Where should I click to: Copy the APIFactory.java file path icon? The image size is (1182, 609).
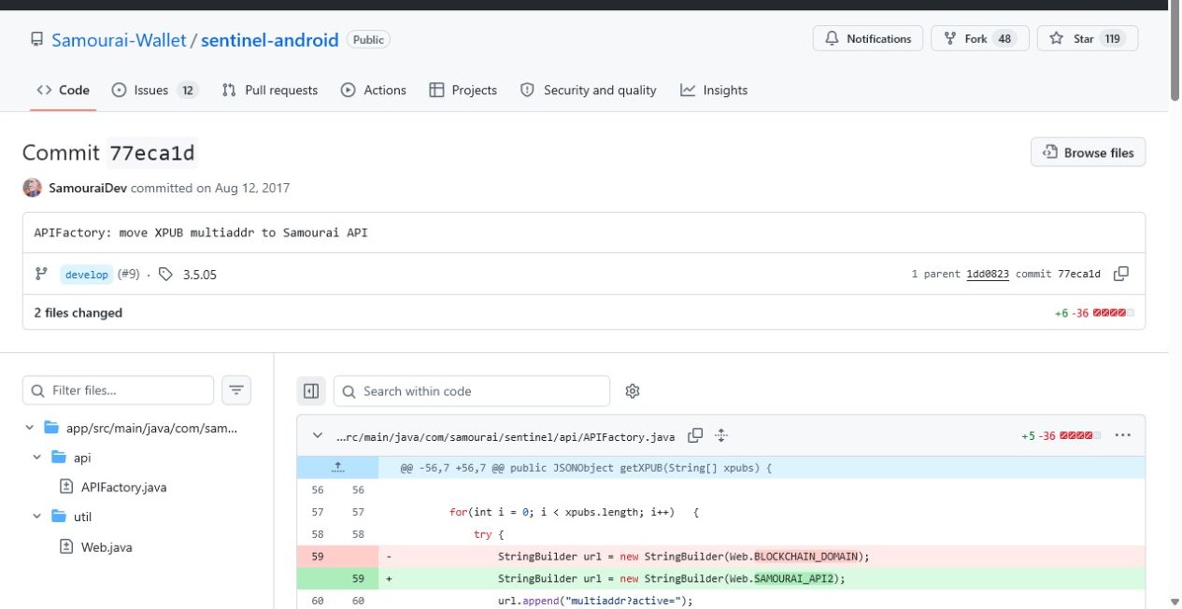tap(695, 436)
